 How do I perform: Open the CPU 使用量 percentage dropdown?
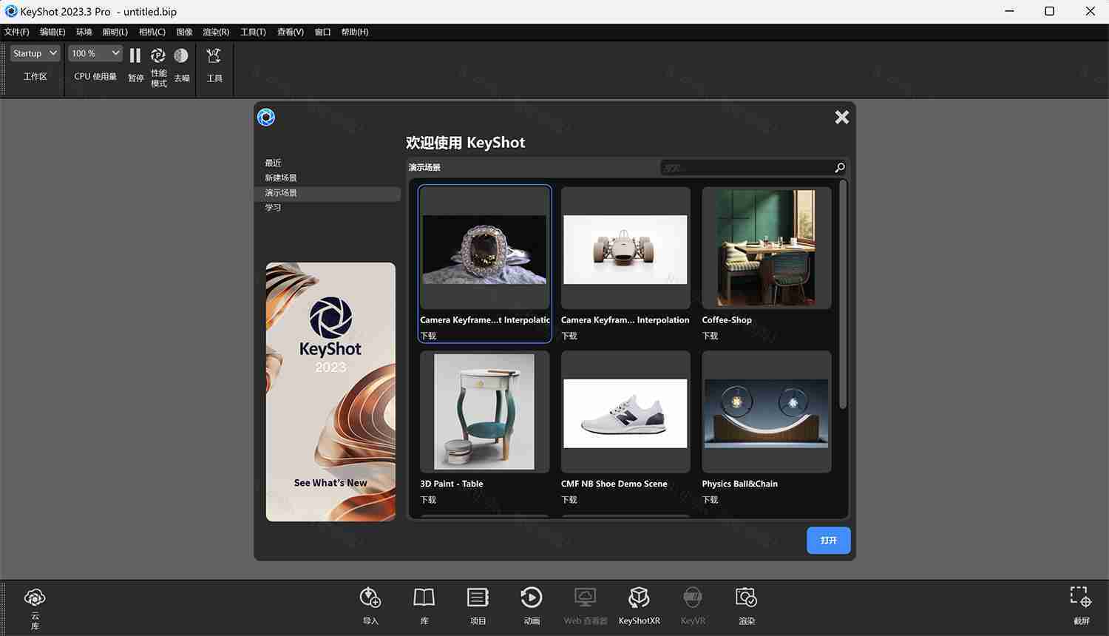coord(95,53)
